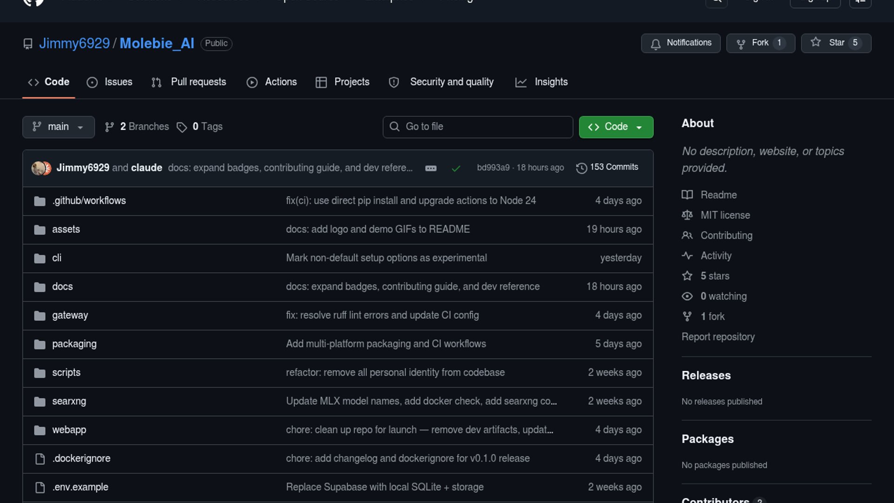The width and height of the screenshot is (894, 503).
Task: Expand commit message ellipsis button
Action: (431, 168)
